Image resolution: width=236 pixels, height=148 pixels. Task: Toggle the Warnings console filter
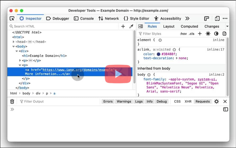click(124, 101)
